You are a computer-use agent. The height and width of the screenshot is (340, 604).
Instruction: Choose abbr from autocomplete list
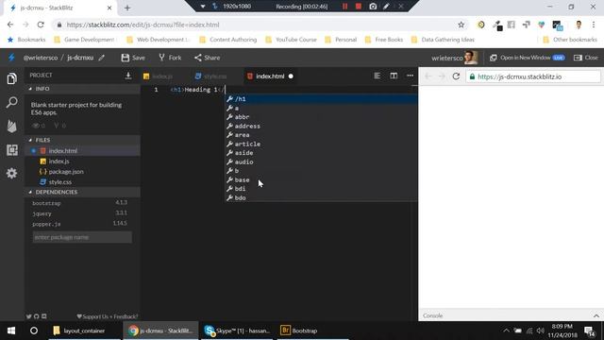click(x=321, y=117)
